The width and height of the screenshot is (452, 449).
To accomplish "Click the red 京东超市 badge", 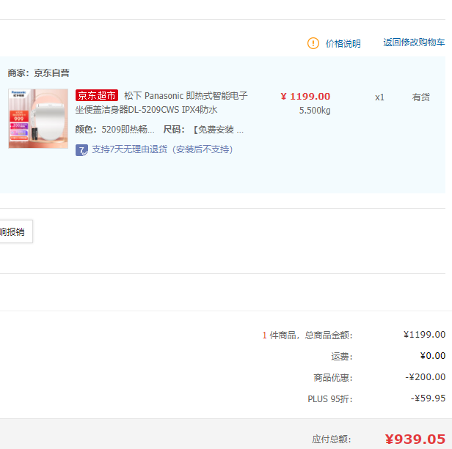I will (97, 95).
